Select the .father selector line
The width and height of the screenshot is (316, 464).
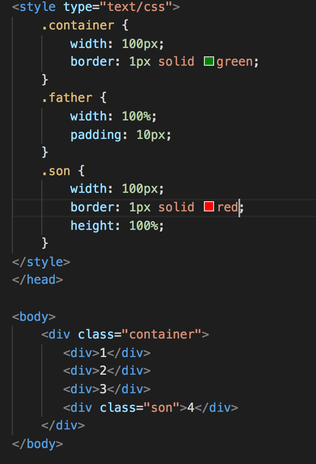tap(74, 98)
